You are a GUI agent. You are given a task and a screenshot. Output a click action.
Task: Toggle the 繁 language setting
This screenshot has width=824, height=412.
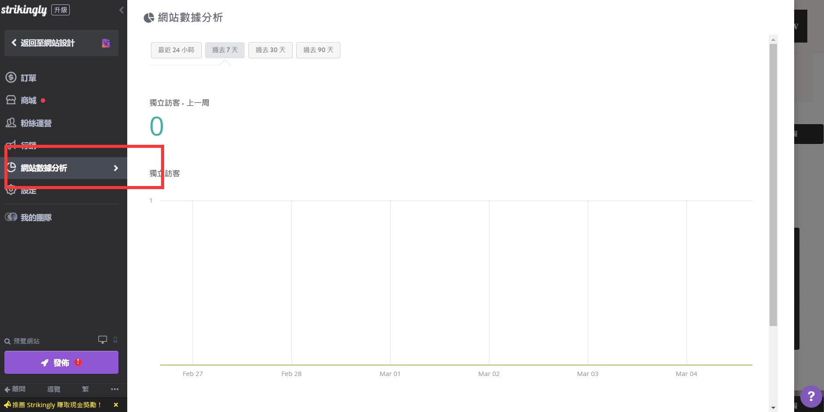tap(85, 389)
